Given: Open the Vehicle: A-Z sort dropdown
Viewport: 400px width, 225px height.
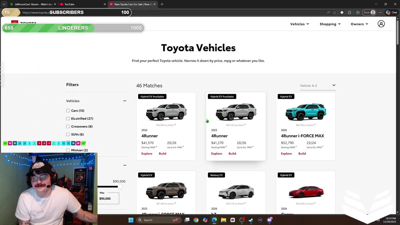Looking at the screenshot, I should (317, 86).
